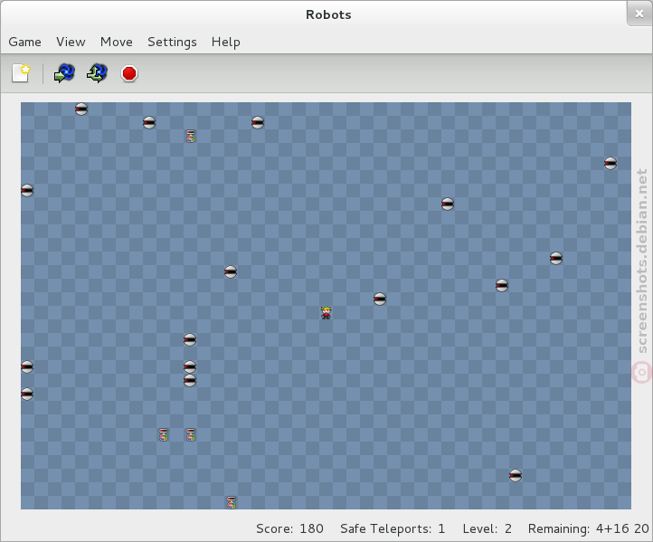Viewport: 653px width, 542px height.
Task: Click the Remaining: 4+16 20 status text
Action: click(x=589, y=528)
